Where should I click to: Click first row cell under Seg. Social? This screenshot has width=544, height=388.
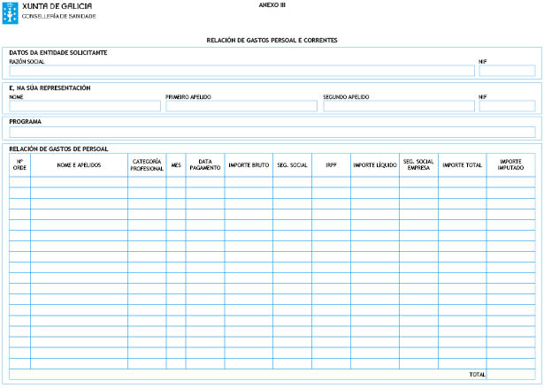point(292,182)
